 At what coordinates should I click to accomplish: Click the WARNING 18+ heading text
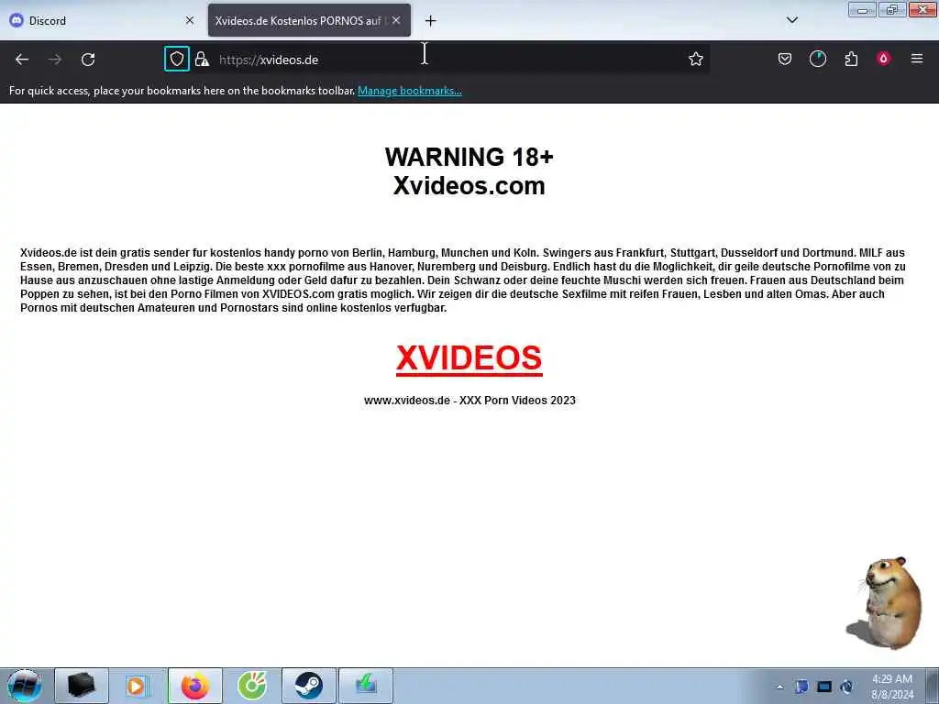coord(469,158)
